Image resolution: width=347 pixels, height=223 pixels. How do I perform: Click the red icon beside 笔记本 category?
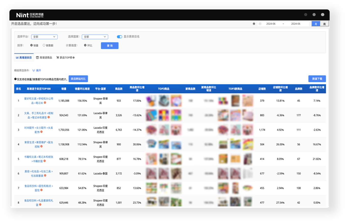[x=45, y=103]
